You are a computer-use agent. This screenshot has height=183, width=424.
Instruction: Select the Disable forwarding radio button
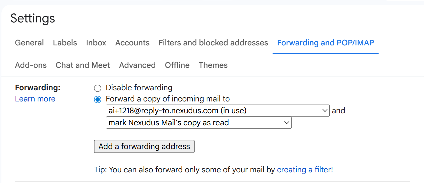pyautogui.click(x=97, y=88)
